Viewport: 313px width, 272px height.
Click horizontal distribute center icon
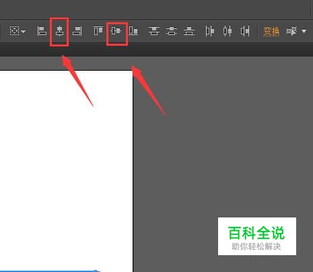228,31
